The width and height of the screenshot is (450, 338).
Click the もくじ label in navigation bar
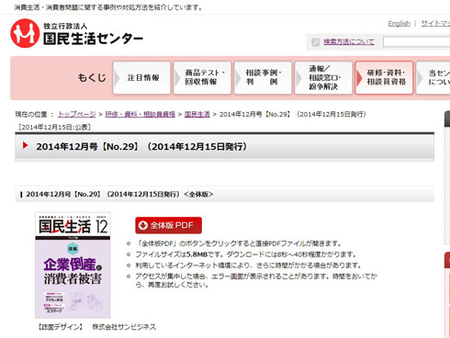[92, 77]
